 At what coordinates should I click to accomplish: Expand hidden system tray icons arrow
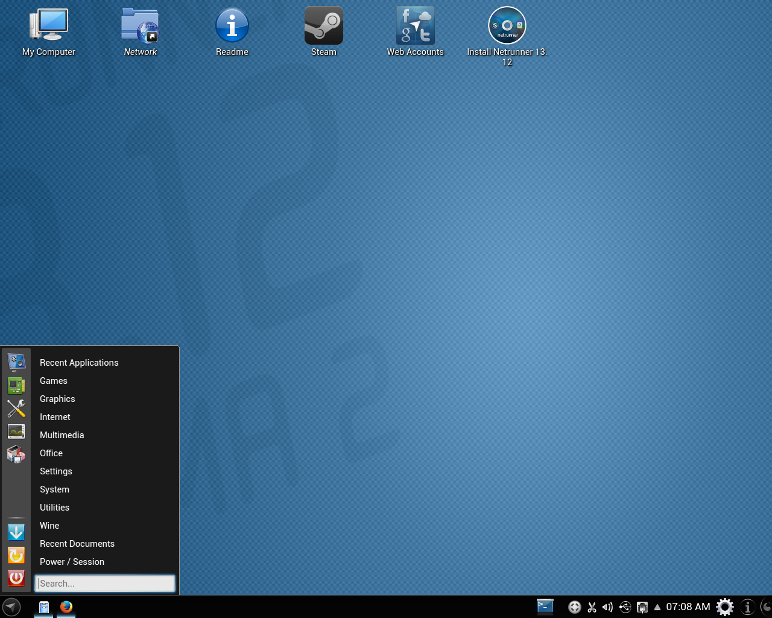coord(657,607)
